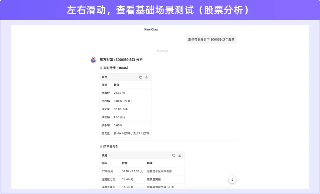
Task: Click the 成交额 row label
Action: coord(105,117)
